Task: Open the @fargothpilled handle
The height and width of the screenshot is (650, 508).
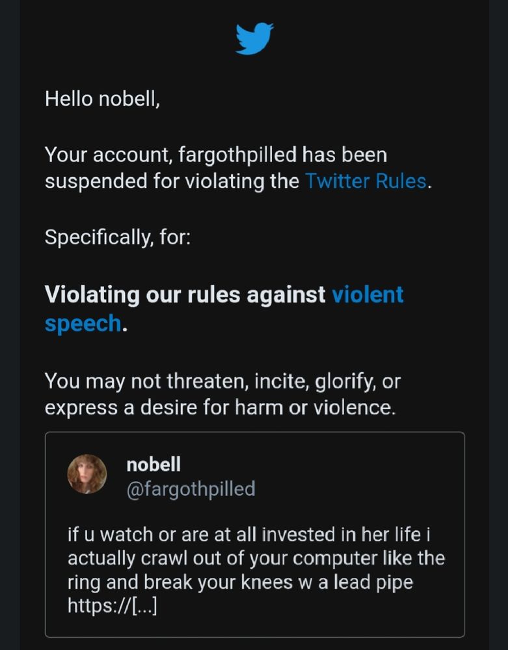Action: (191, 489)
